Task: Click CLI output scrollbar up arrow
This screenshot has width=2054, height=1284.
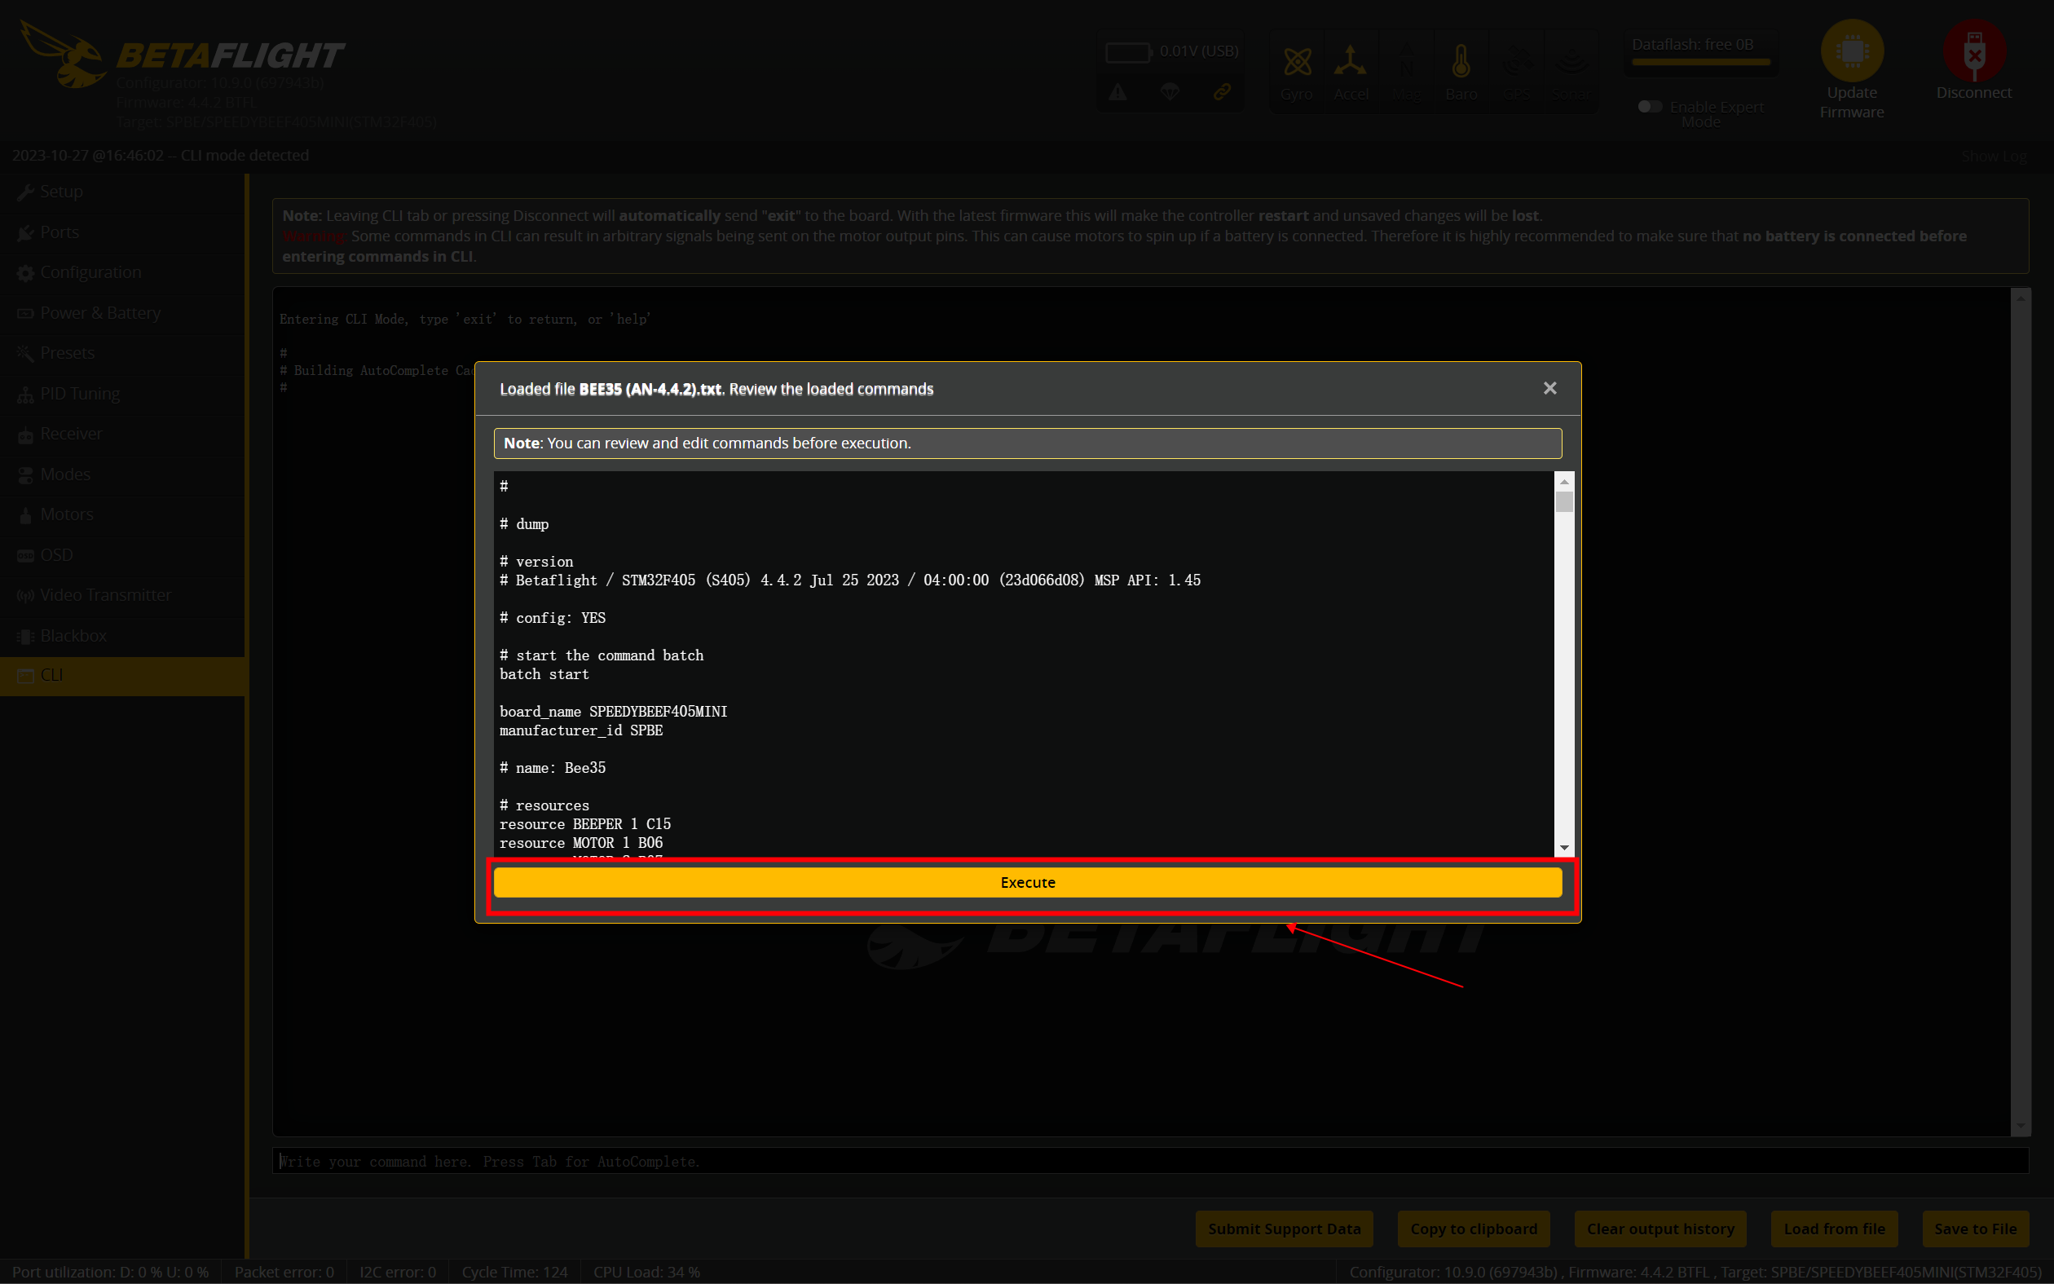Action: (x=2020, y=298)
